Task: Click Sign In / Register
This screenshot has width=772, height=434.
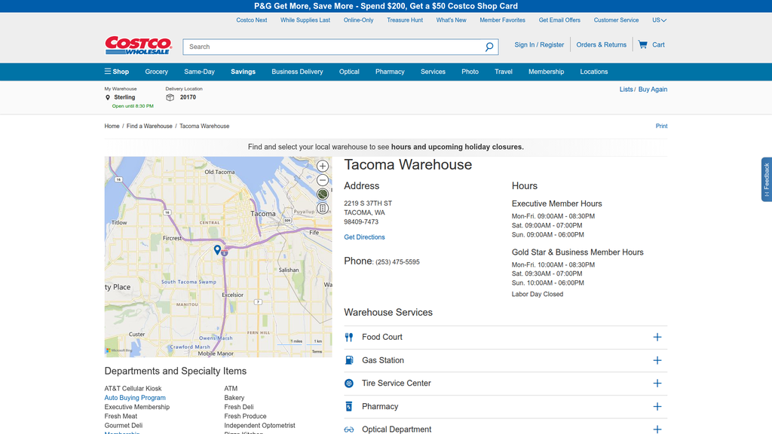Action: 539,44
